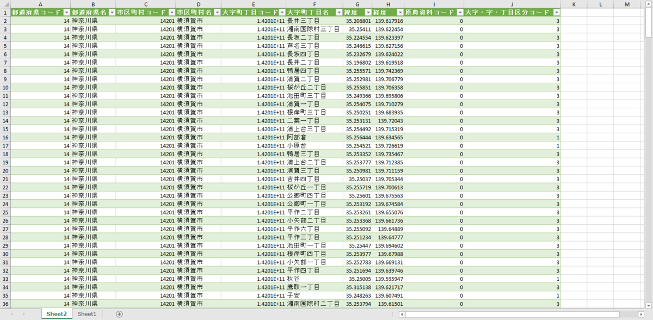Image resolution: width=653 pixels, height=320 pixels.
Task: Select column K header
Action: click(x=574, y=4)
